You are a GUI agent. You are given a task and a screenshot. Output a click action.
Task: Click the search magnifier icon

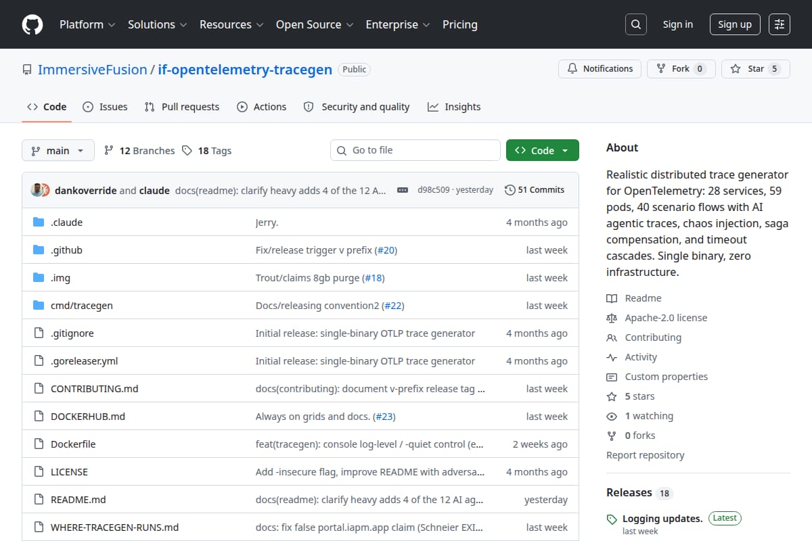point(635,24)
